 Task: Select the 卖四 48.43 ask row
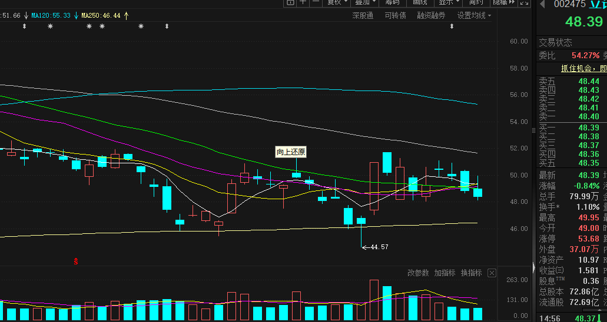572,90
